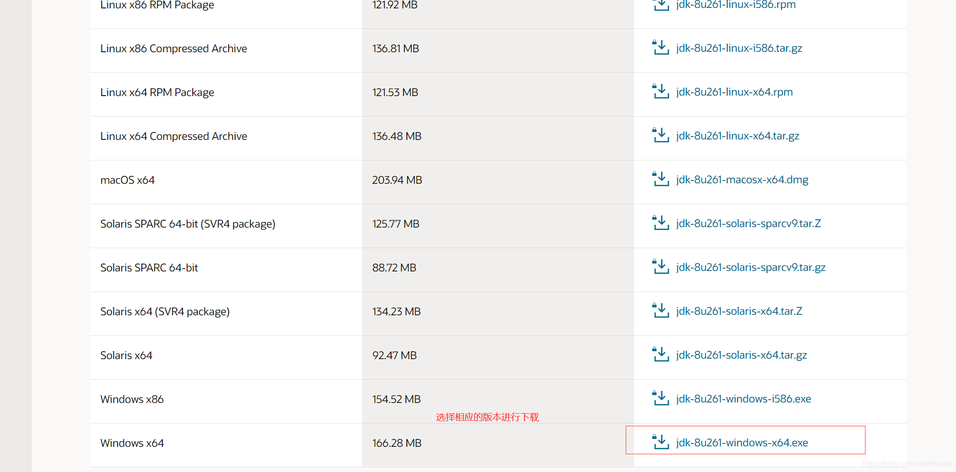Click the 154.52 MB file size
This screenshot has width=956, height=472.
(397, 399)
